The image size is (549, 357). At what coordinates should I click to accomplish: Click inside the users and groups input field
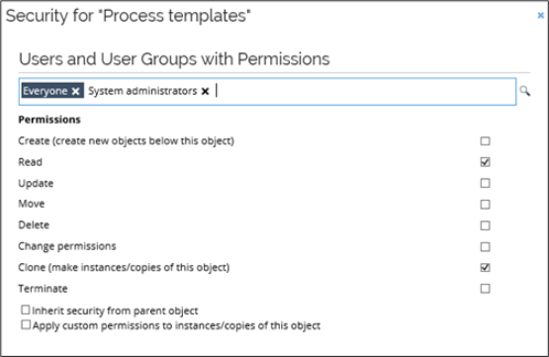(x=364, y=91)
